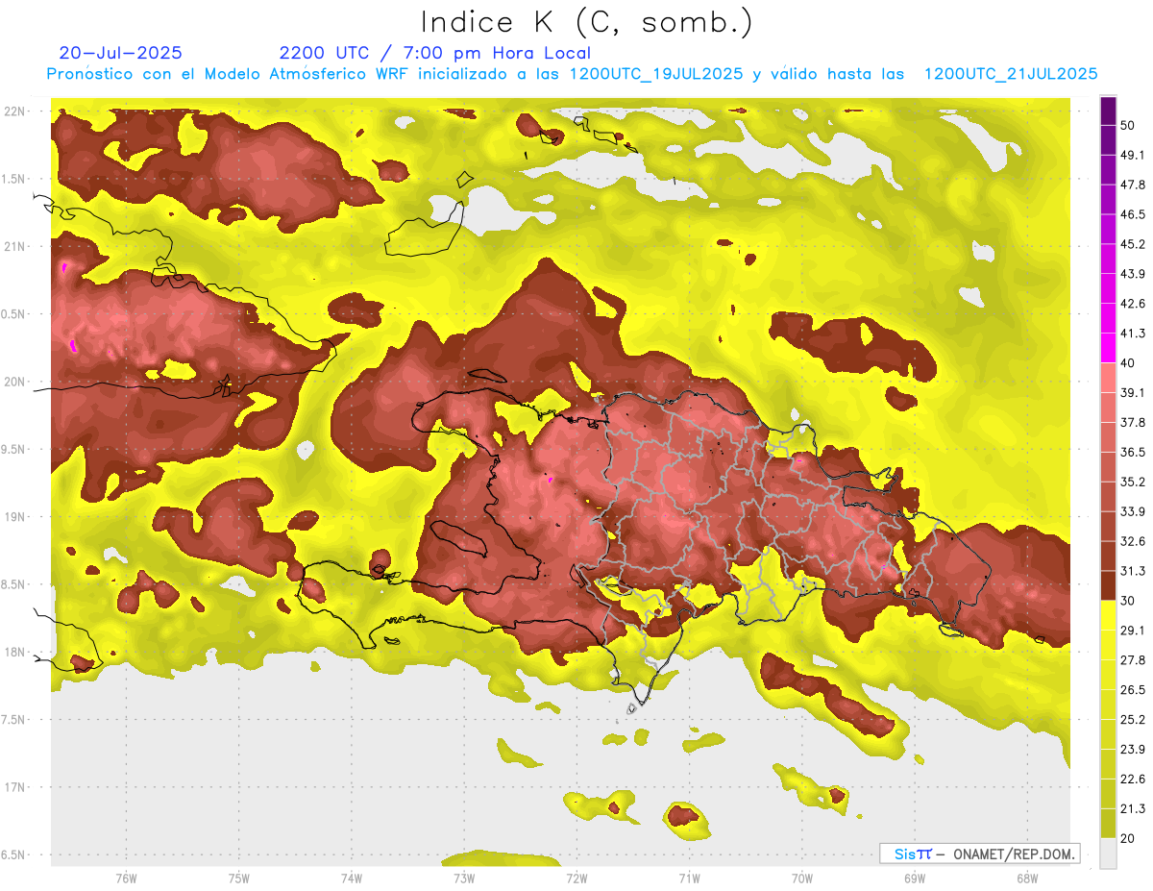Screen dimensions: 1153x891
Task: Click the '76W' longitude label
Action: point(126,878)
